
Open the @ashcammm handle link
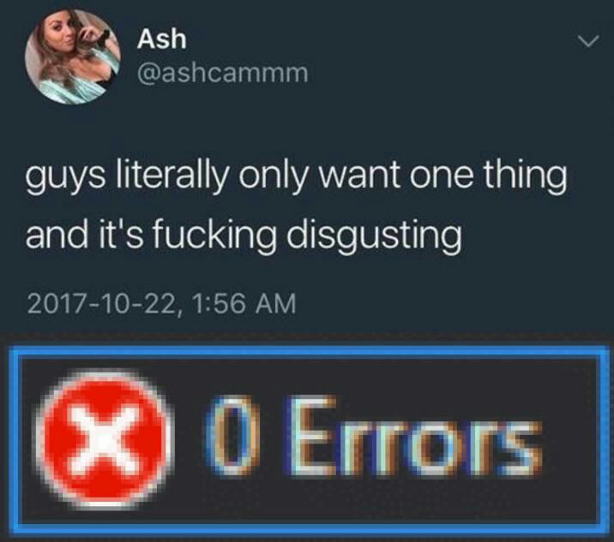[x=222, y=73]
